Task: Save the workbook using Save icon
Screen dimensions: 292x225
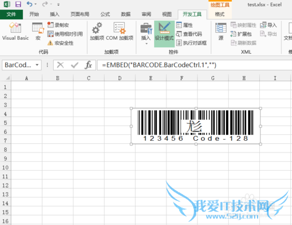Action: pyautogui.click(x=18, y=4)
